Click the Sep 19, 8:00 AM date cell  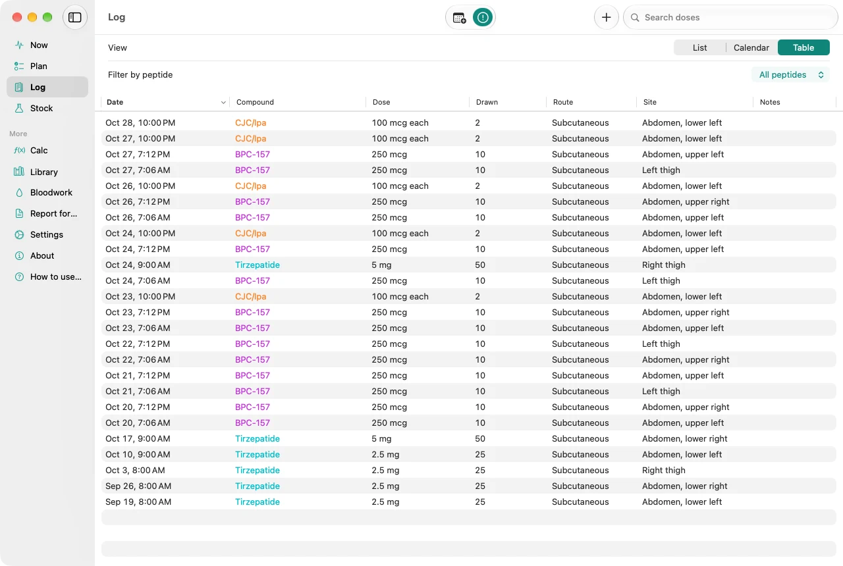click(x=138, y=502)
